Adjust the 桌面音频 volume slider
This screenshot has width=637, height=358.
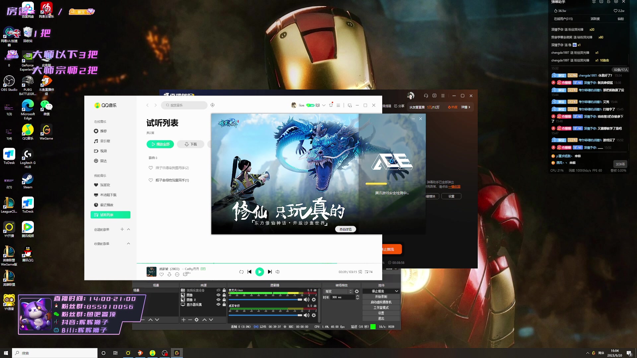(265, 315)
